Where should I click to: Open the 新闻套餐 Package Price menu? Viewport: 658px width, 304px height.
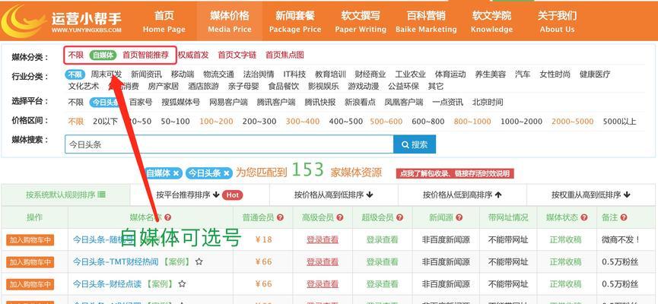(x=295, y=22)
